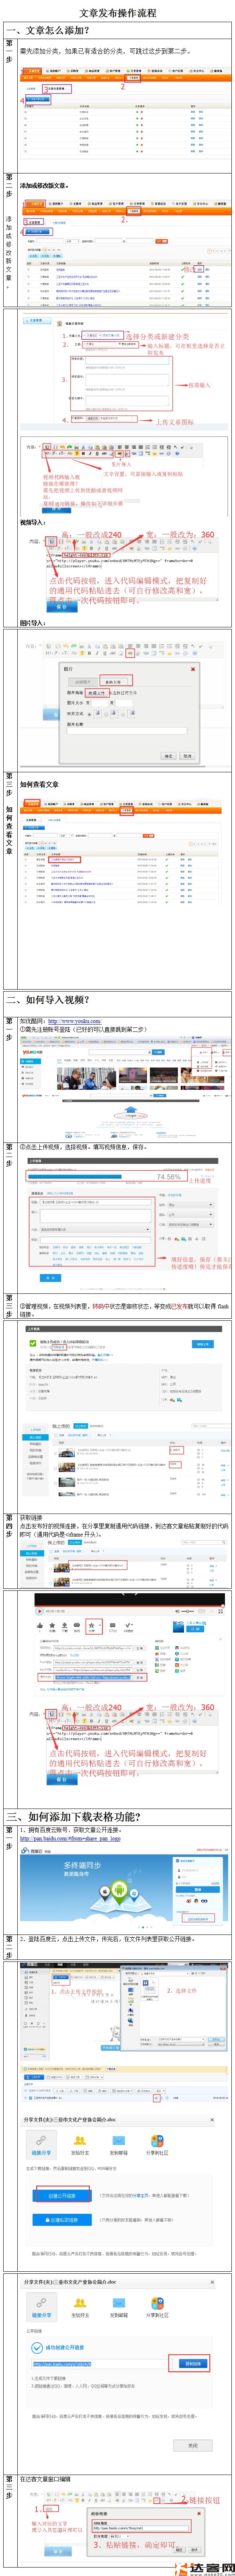Click 取消 in the 图片 dialog
This screenshot has width=235, height=2576.
pyautogui.click(x=187, y=756)
